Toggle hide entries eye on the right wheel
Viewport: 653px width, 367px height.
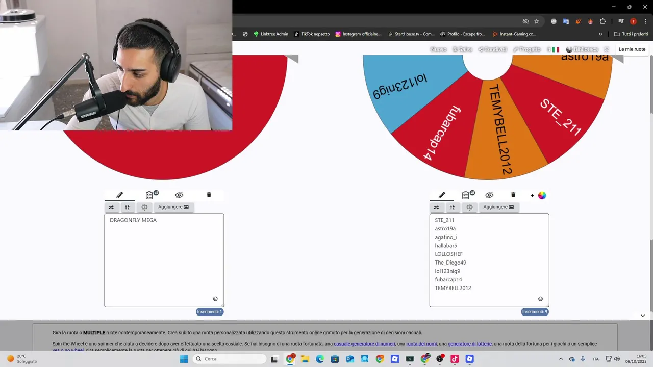coord(489,195)
